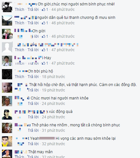Reply to the xúc động quá comment
140x158 pixels.
coord(33,117)
